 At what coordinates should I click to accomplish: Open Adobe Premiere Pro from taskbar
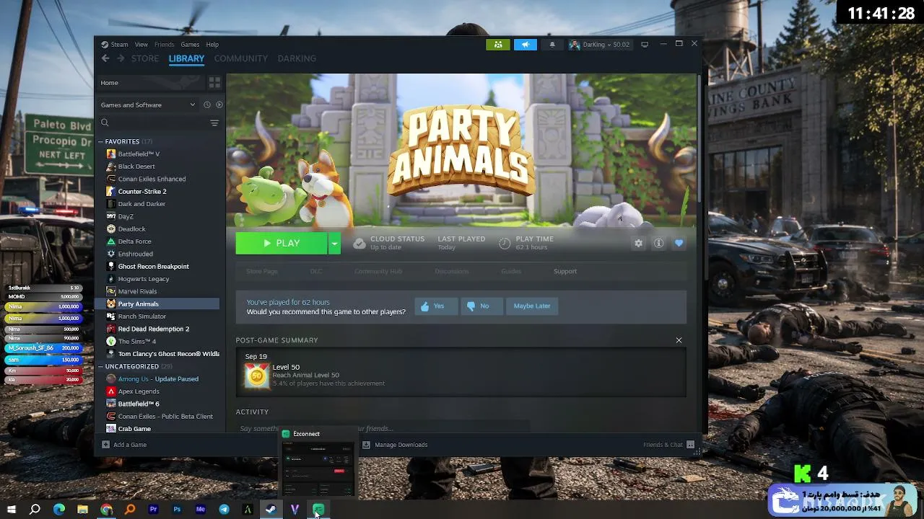153,510
